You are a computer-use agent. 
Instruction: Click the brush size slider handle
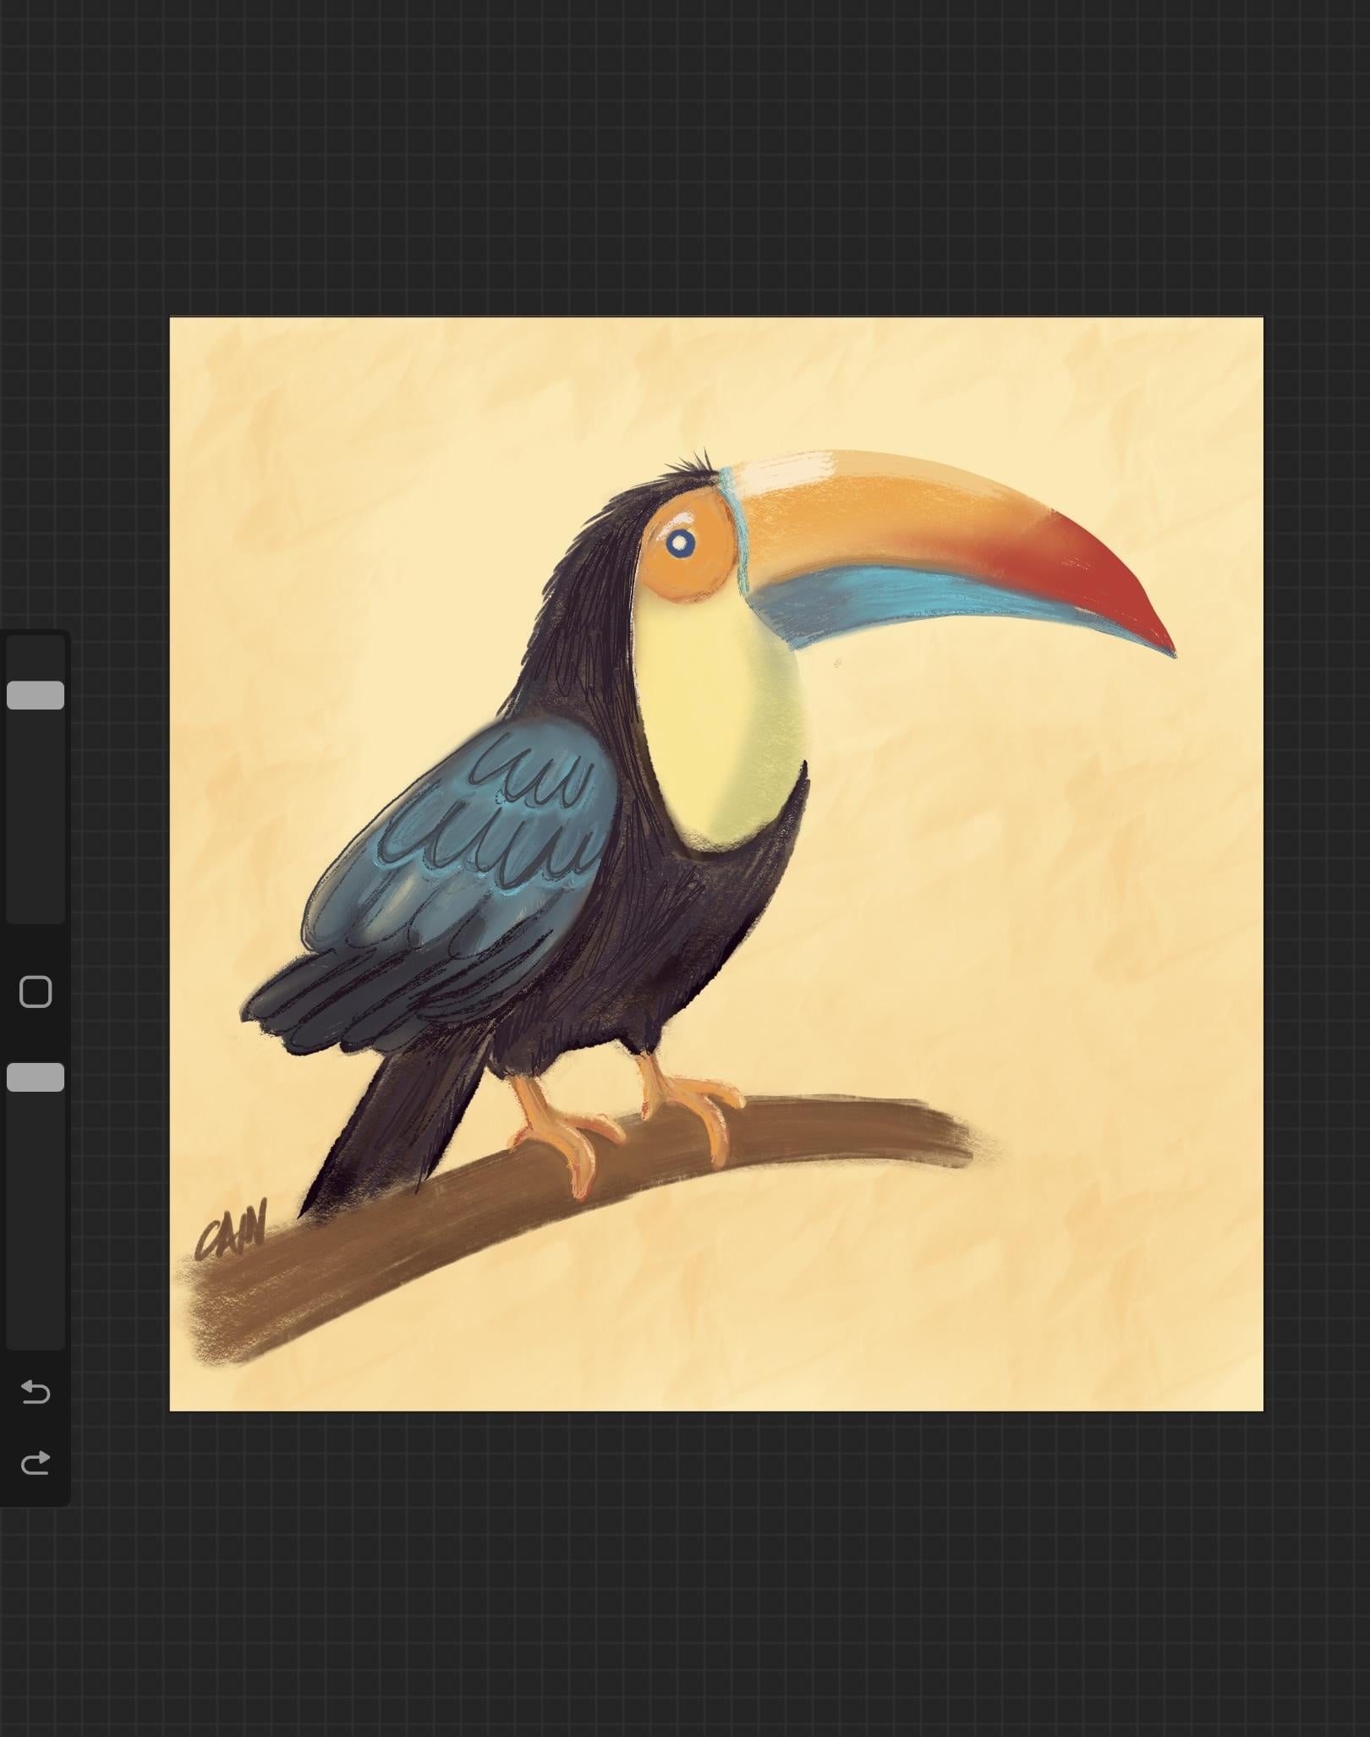[x=36, y=695]
